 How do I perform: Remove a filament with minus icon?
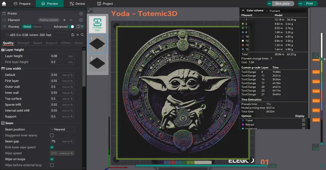tap(71, 20)
